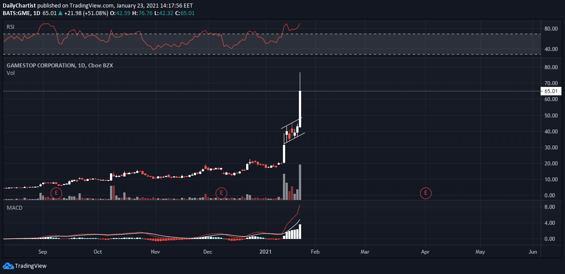
Task: Click the TradingView cloud logo icon
Action: 8,266
